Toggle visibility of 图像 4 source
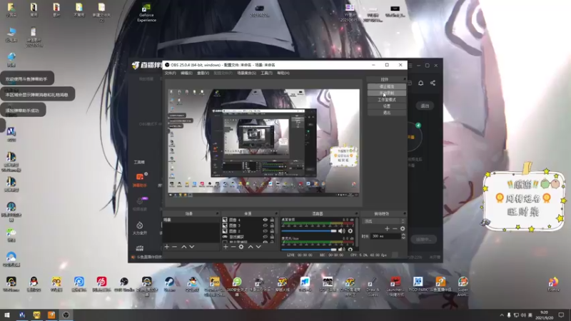 pyautogui.click(x=265, y=220)
